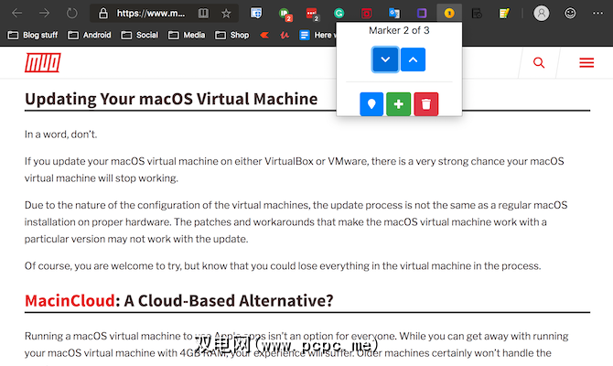Open the purple square extension icon
This screenshot has width=613, height=366.
422,14
